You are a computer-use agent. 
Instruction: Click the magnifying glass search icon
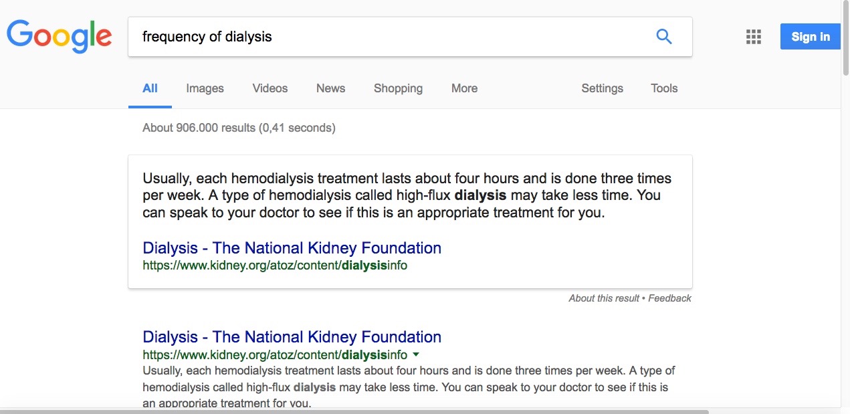click(x=663, y=37)
